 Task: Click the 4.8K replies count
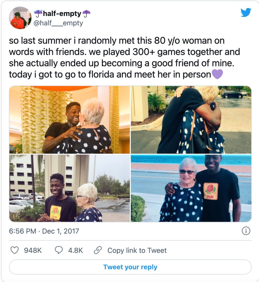pos(75,250)
